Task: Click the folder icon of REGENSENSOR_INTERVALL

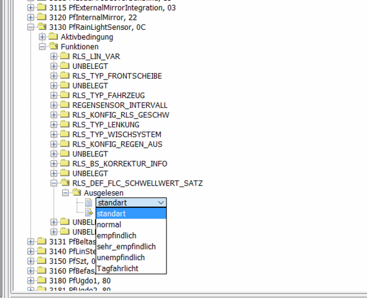Action: click(x=65, y=105)
